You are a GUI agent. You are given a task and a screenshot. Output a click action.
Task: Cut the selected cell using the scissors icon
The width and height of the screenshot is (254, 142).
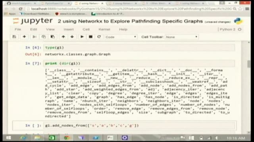35,37
